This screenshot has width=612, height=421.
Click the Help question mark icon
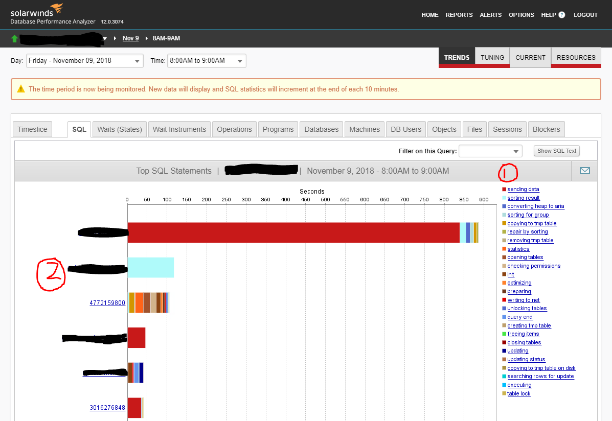pyautogui.click(x=562, y=15)
